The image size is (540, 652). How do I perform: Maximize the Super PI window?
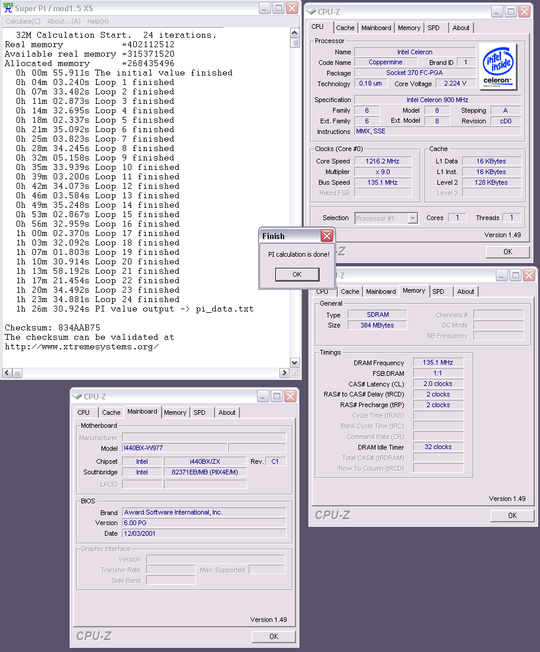278,8
